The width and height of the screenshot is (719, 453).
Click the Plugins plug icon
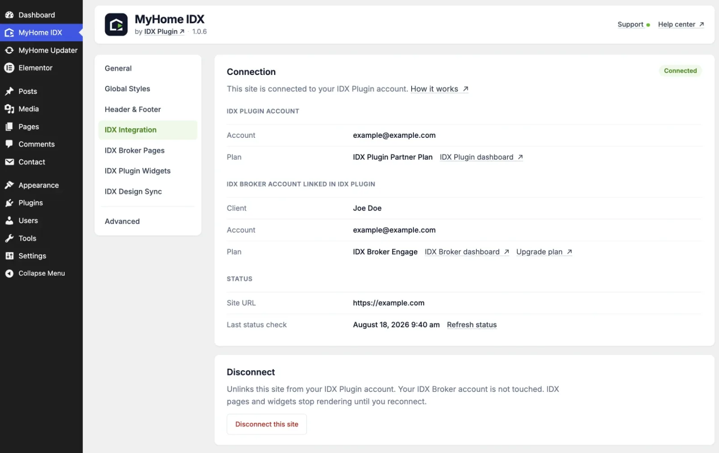[x=9, y=203]
